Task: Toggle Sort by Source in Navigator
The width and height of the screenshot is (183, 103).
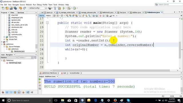Action: [32, 92]
